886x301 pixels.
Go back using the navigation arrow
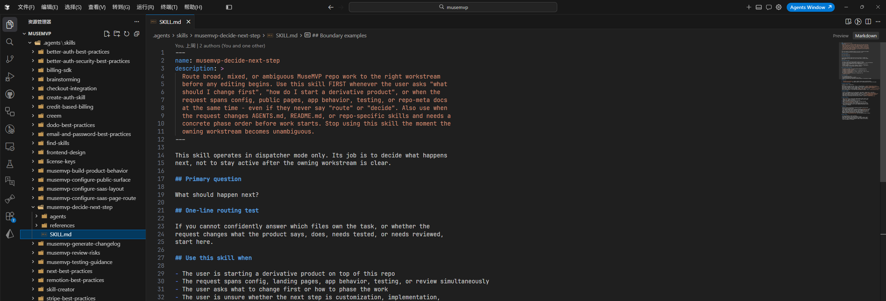(x=331, y=7)
